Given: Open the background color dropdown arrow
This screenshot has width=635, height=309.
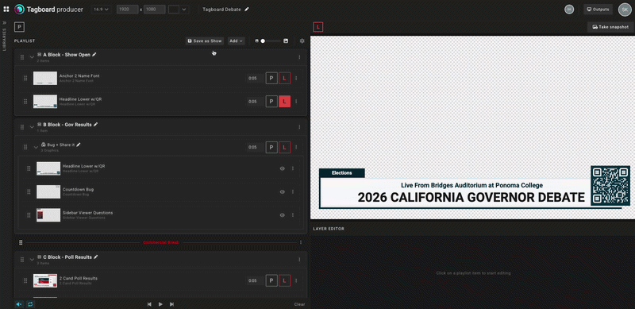Looking at the screenshot, I should (184, 9).
